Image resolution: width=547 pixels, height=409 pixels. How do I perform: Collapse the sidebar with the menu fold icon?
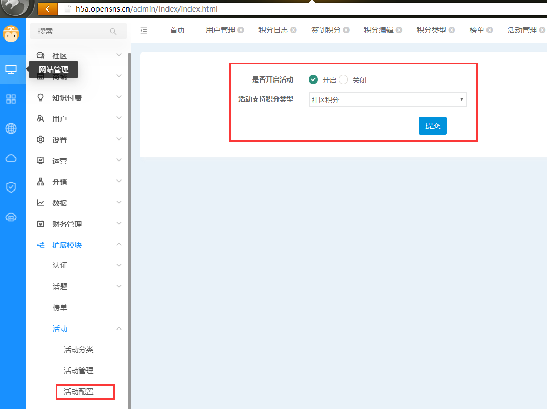[144, 31]
